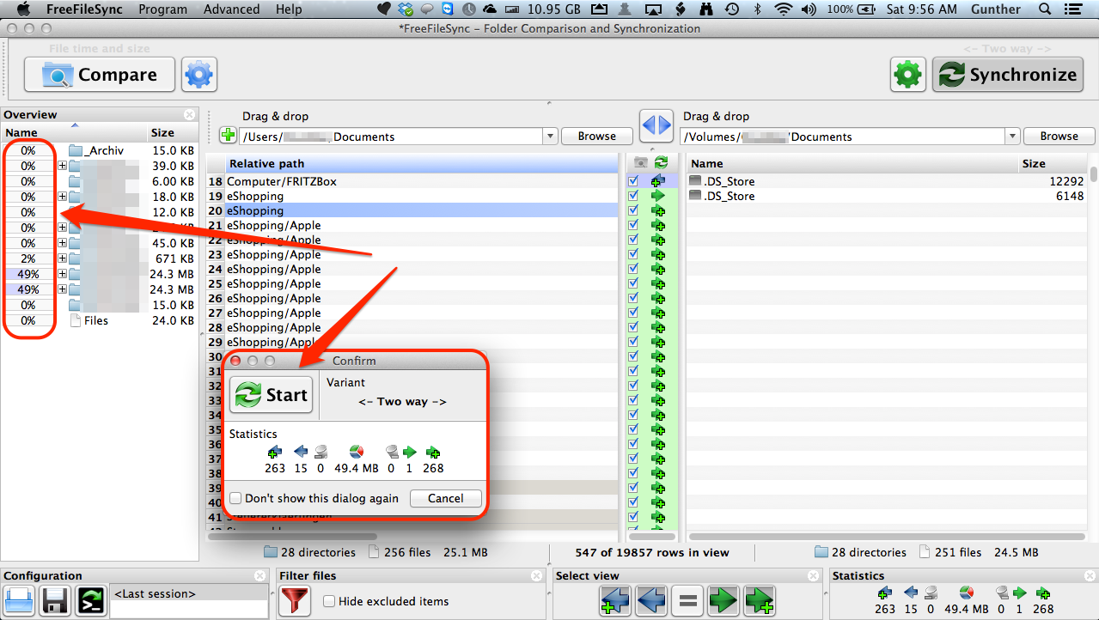Open the right folder path dropdown
The width and height of the screenshot is (1099, 620).
[x=1012, y=137]
